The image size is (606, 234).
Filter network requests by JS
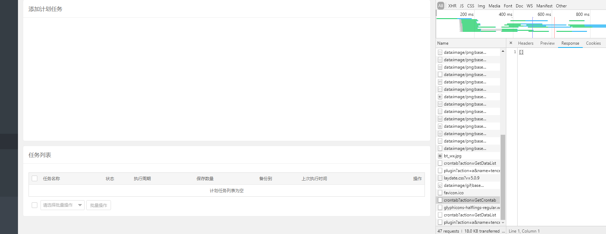pyautogui.click(x=462, y=6)
